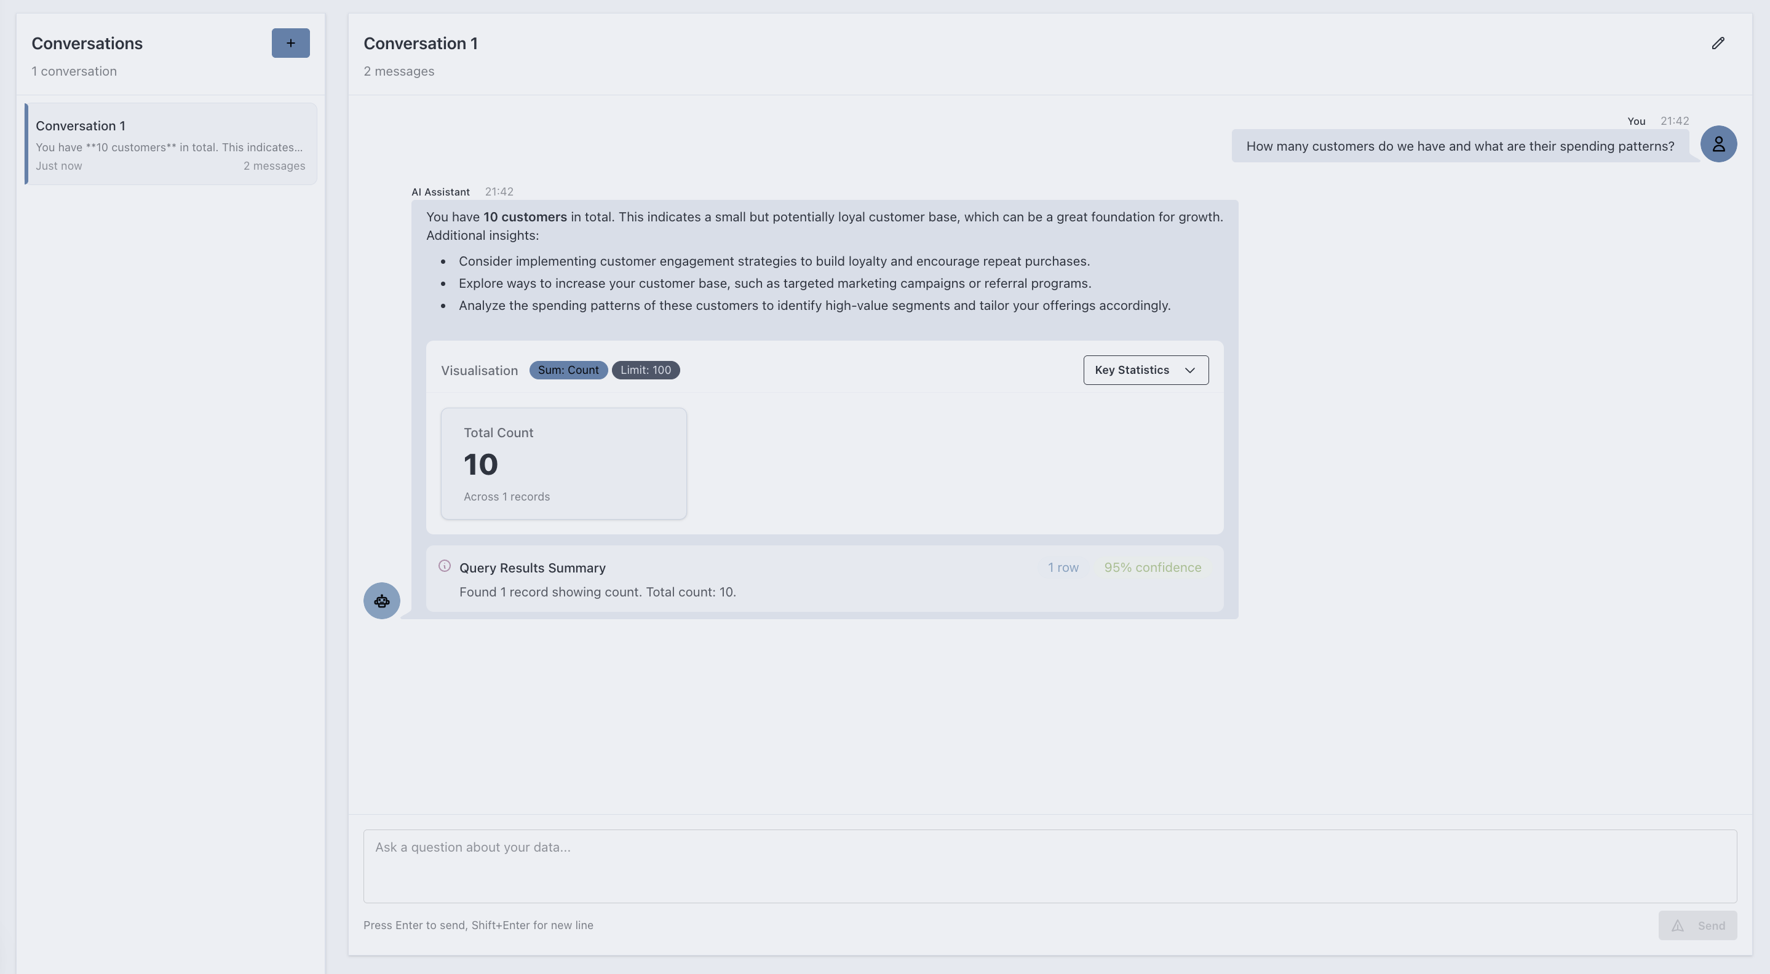The image size is (1770, 974).
Task: Click the AI Assistant robot avatar icon
Action: (x=381, y=601)
